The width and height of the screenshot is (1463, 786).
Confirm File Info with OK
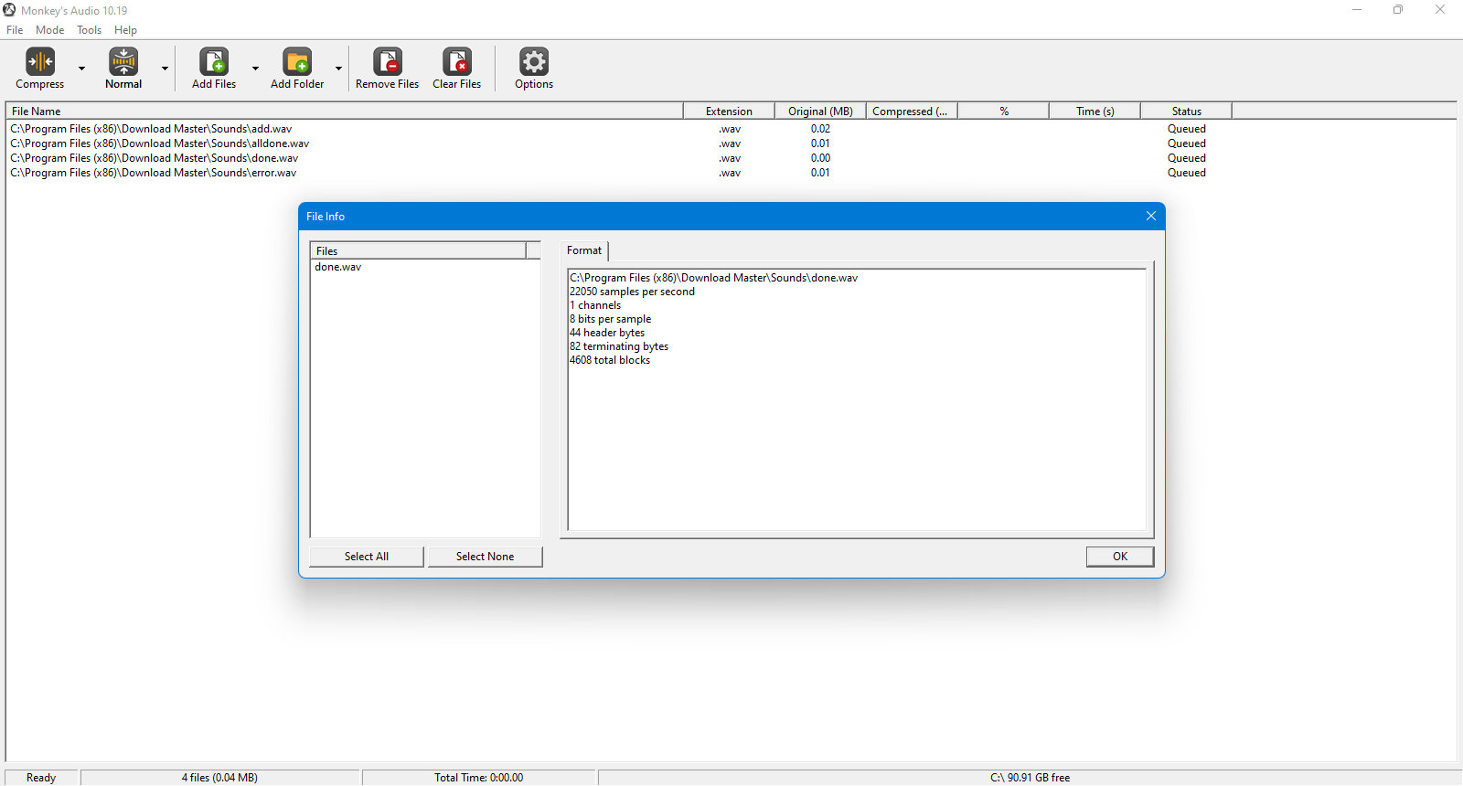(1120, 557)
